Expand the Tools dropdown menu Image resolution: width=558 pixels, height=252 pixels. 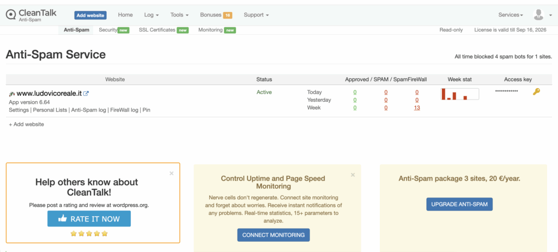pos(179,15)
